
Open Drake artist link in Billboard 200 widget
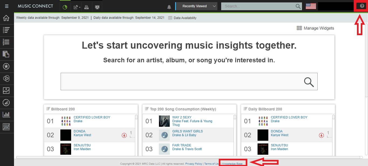pos(78,121)
